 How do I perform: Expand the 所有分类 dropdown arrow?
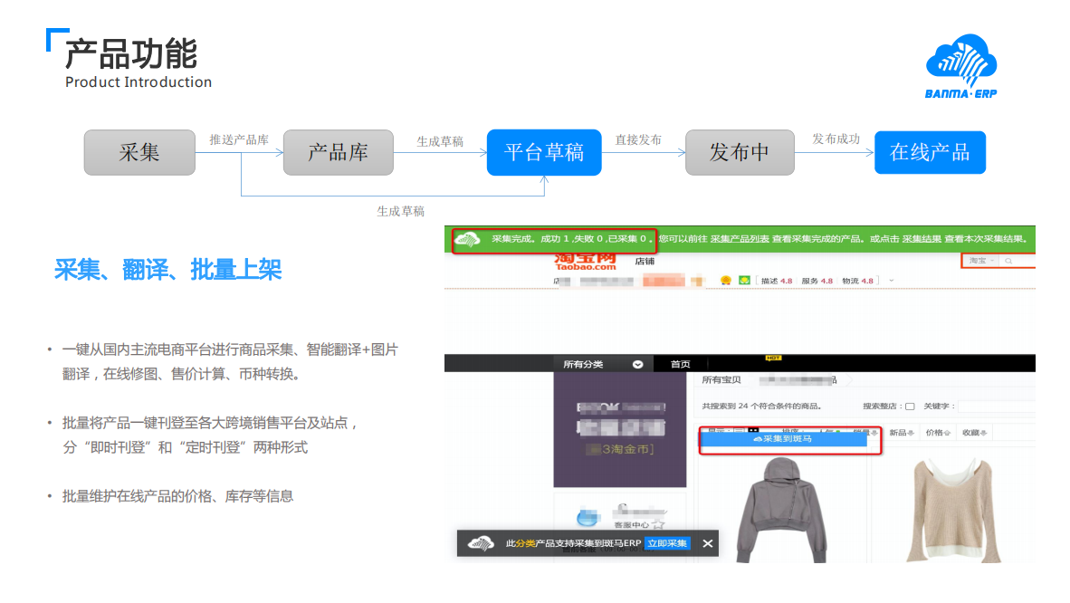coord(636,363)
